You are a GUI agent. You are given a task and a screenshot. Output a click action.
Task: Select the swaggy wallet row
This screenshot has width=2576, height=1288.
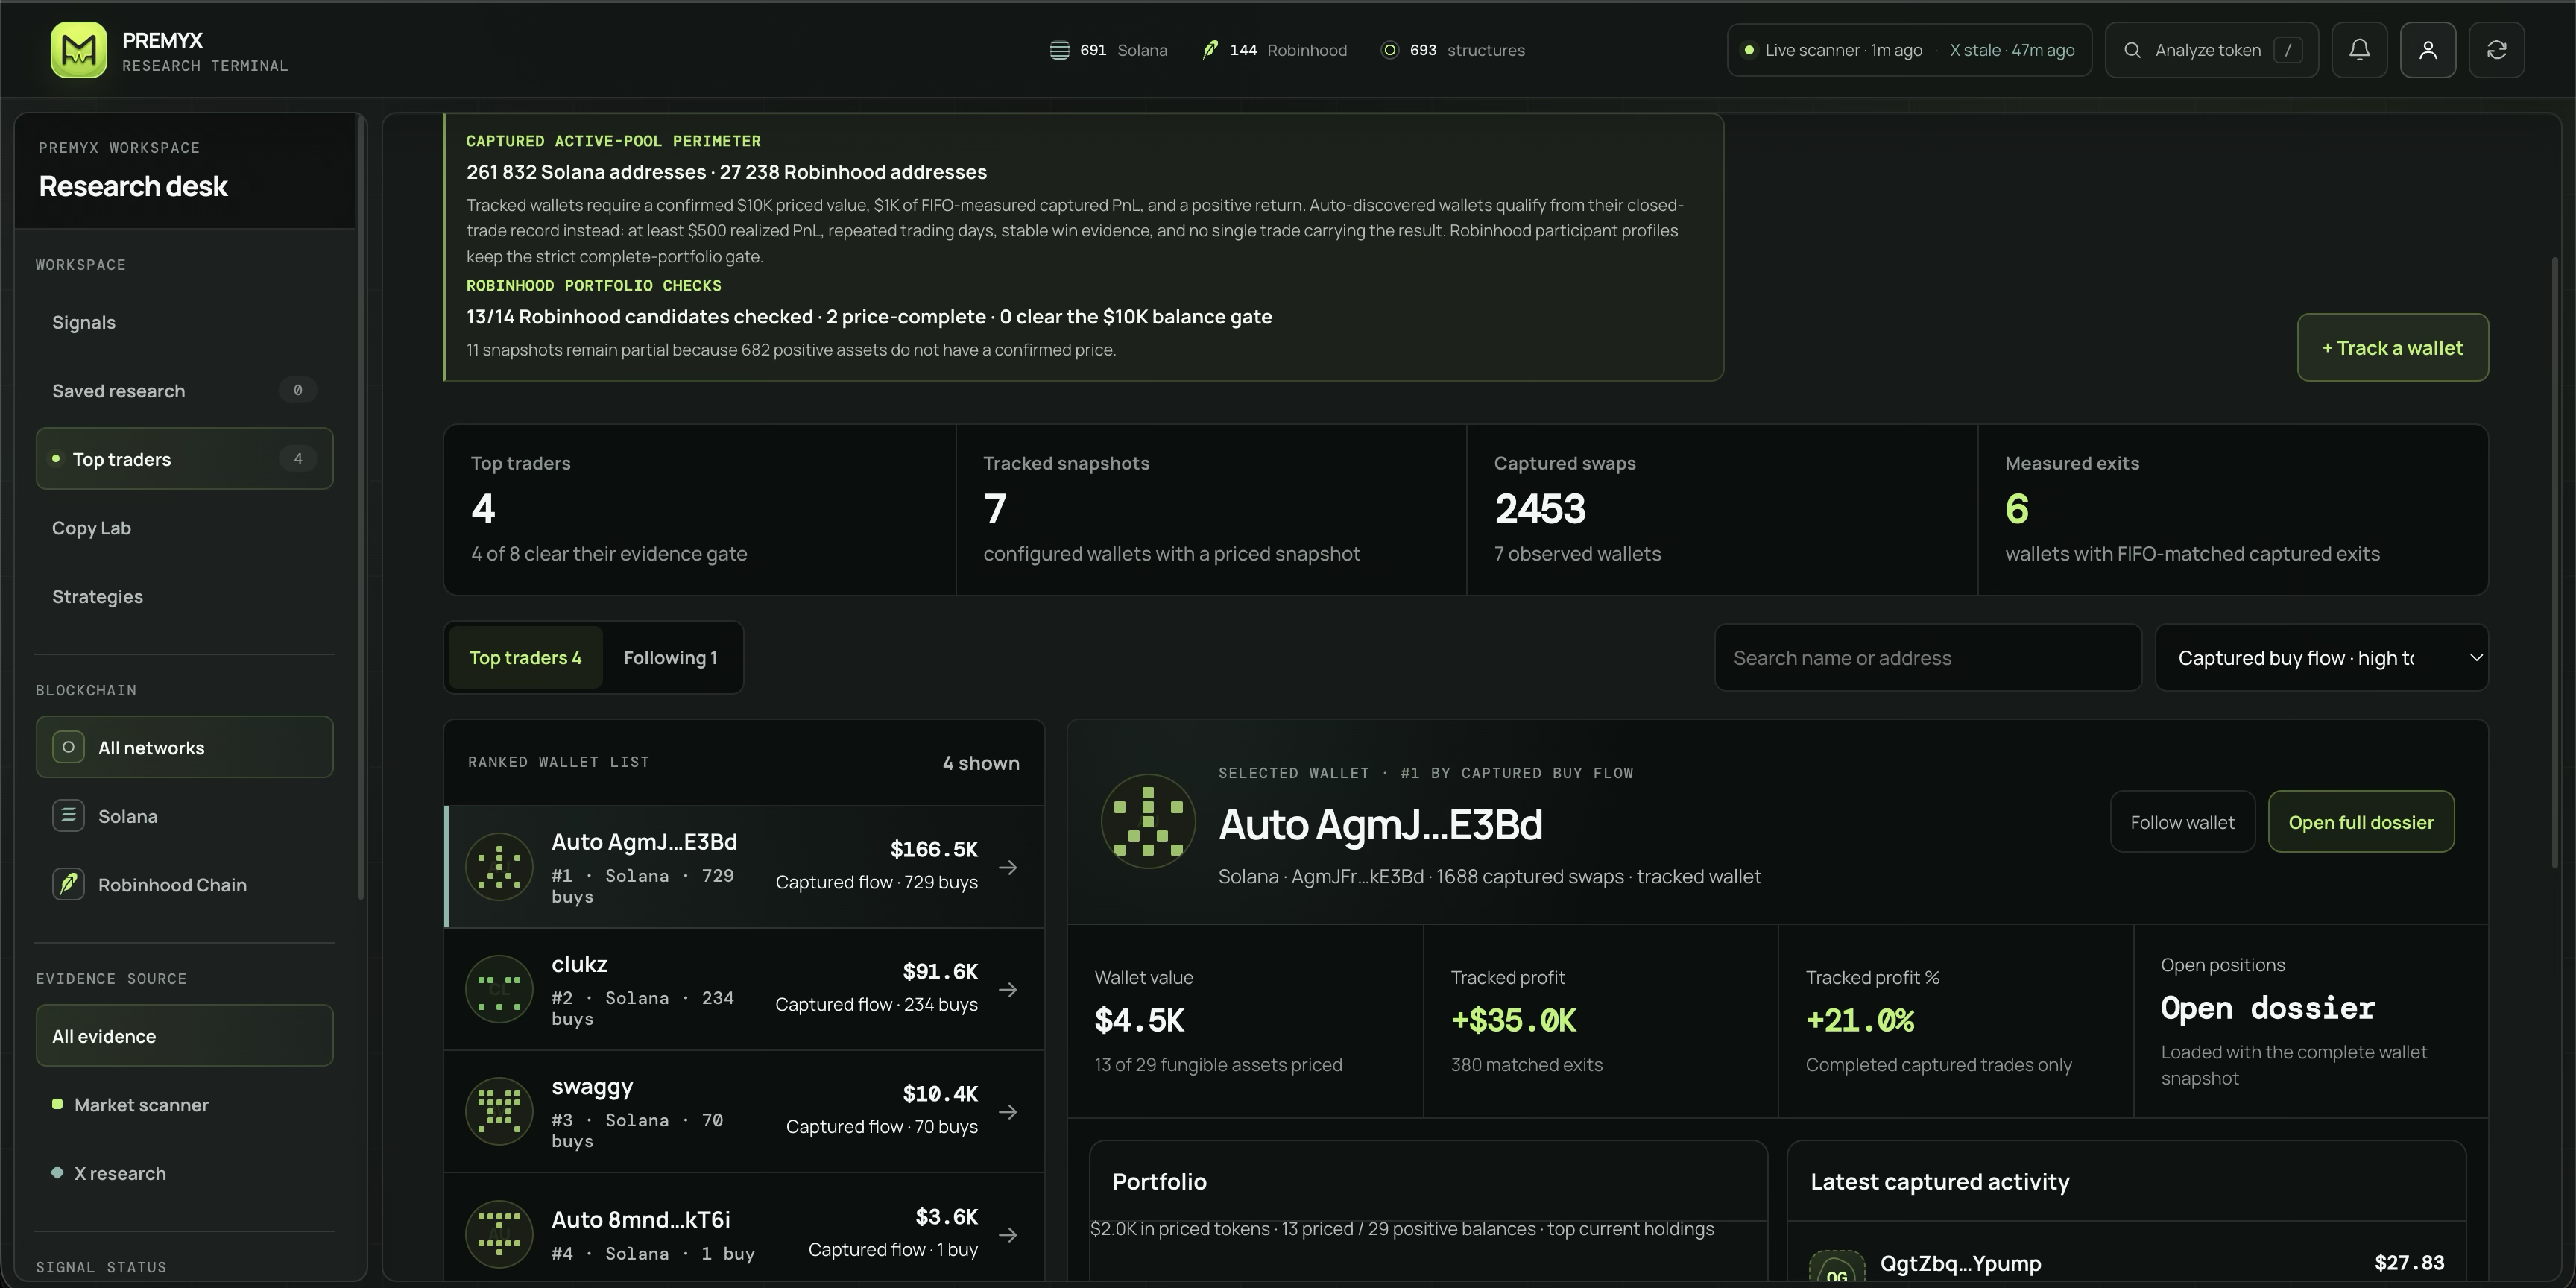click(x=745, y=1111)
